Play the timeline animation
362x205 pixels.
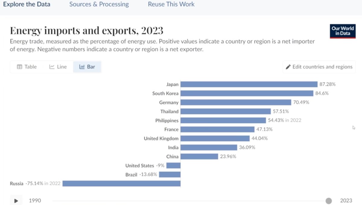click(16, 200)
